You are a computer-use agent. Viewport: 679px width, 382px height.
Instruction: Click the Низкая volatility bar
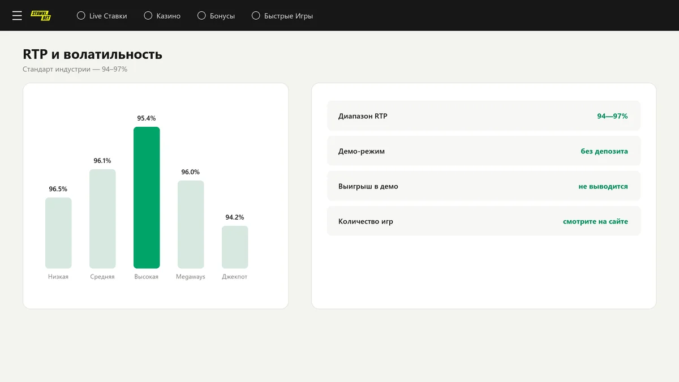click(x=58, y=233)
